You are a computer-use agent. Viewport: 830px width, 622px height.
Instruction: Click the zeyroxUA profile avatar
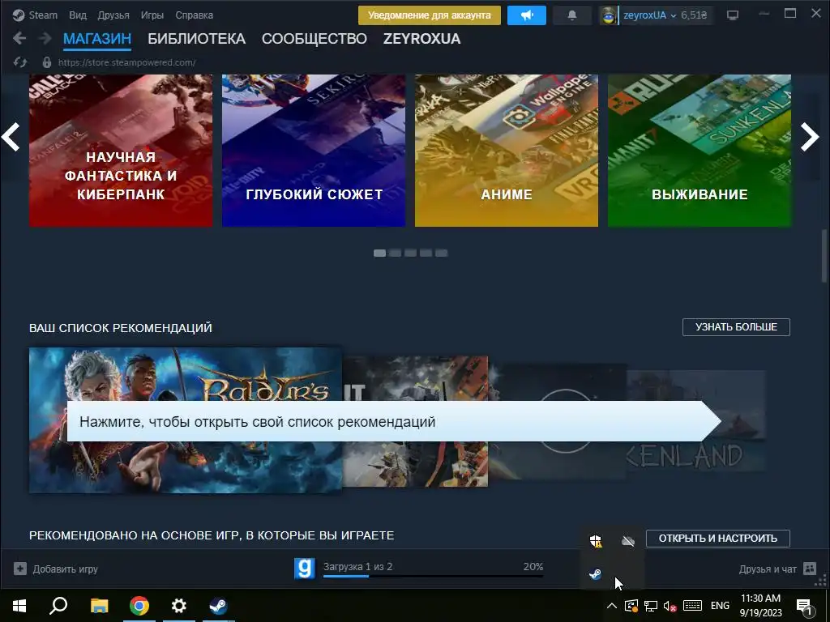coord(609,15)
